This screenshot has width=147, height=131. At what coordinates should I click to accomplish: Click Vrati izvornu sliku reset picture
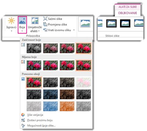[57, 30]
